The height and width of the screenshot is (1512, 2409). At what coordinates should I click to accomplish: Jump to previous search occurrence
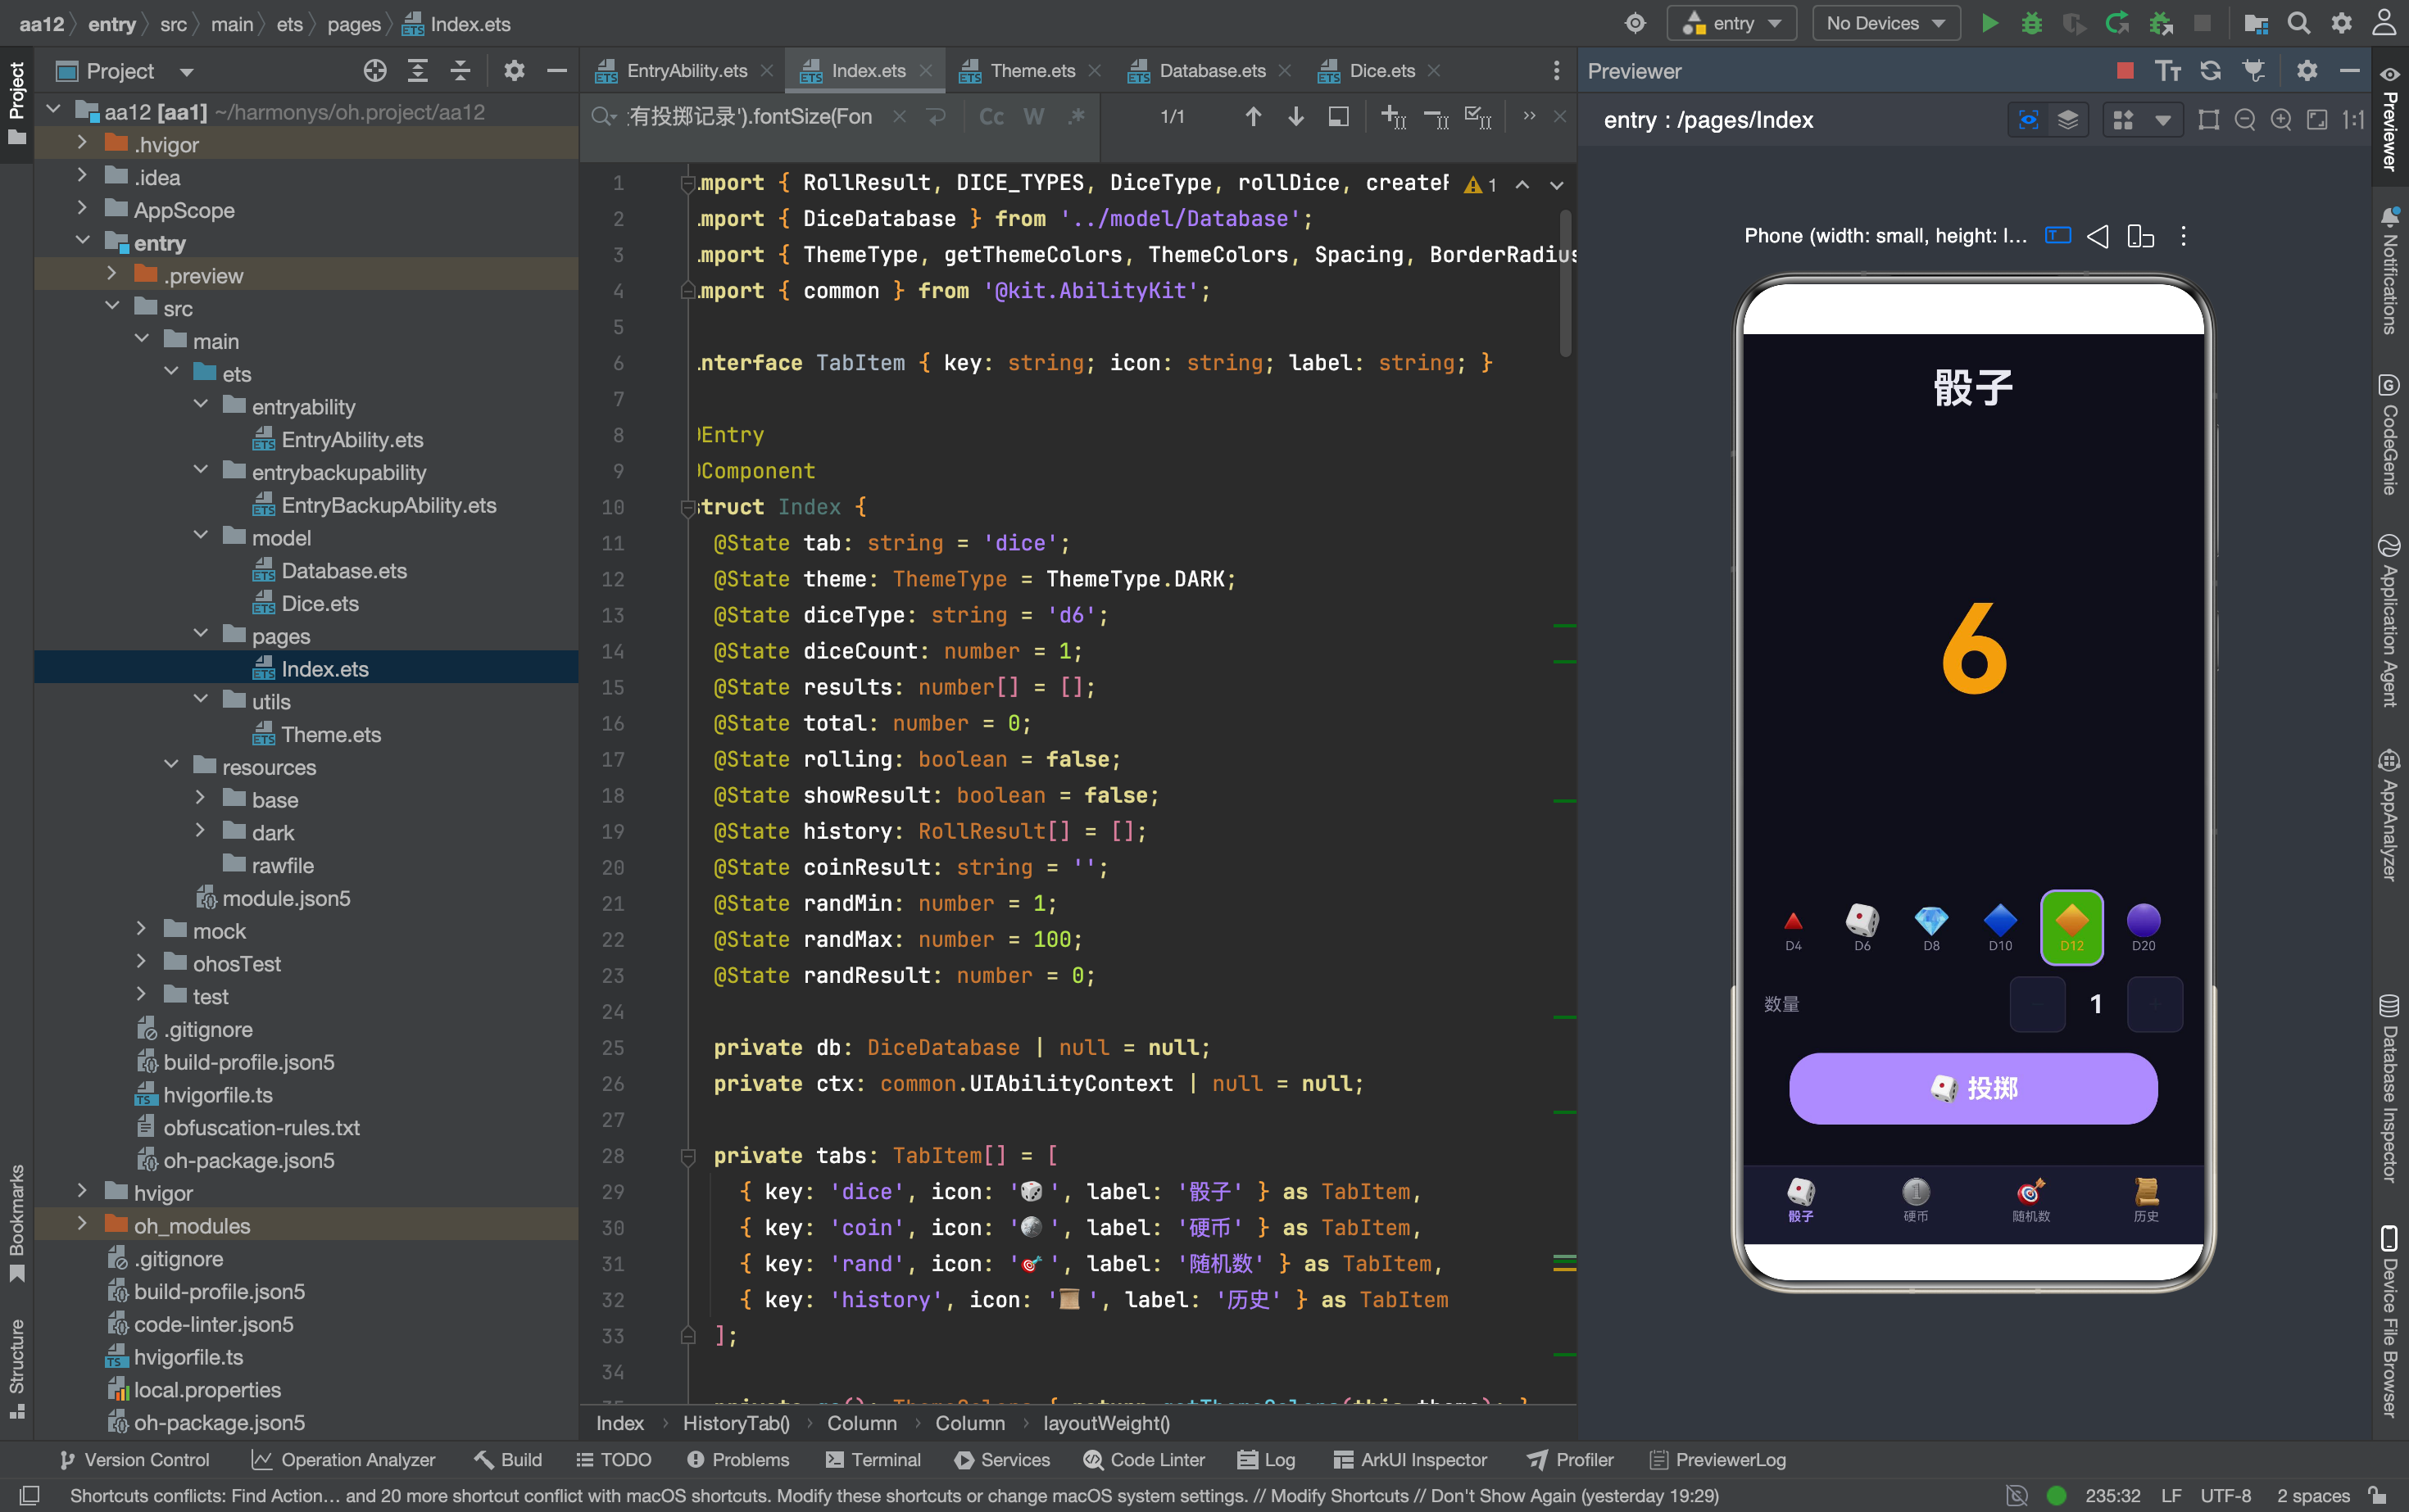pos(1254,117)
